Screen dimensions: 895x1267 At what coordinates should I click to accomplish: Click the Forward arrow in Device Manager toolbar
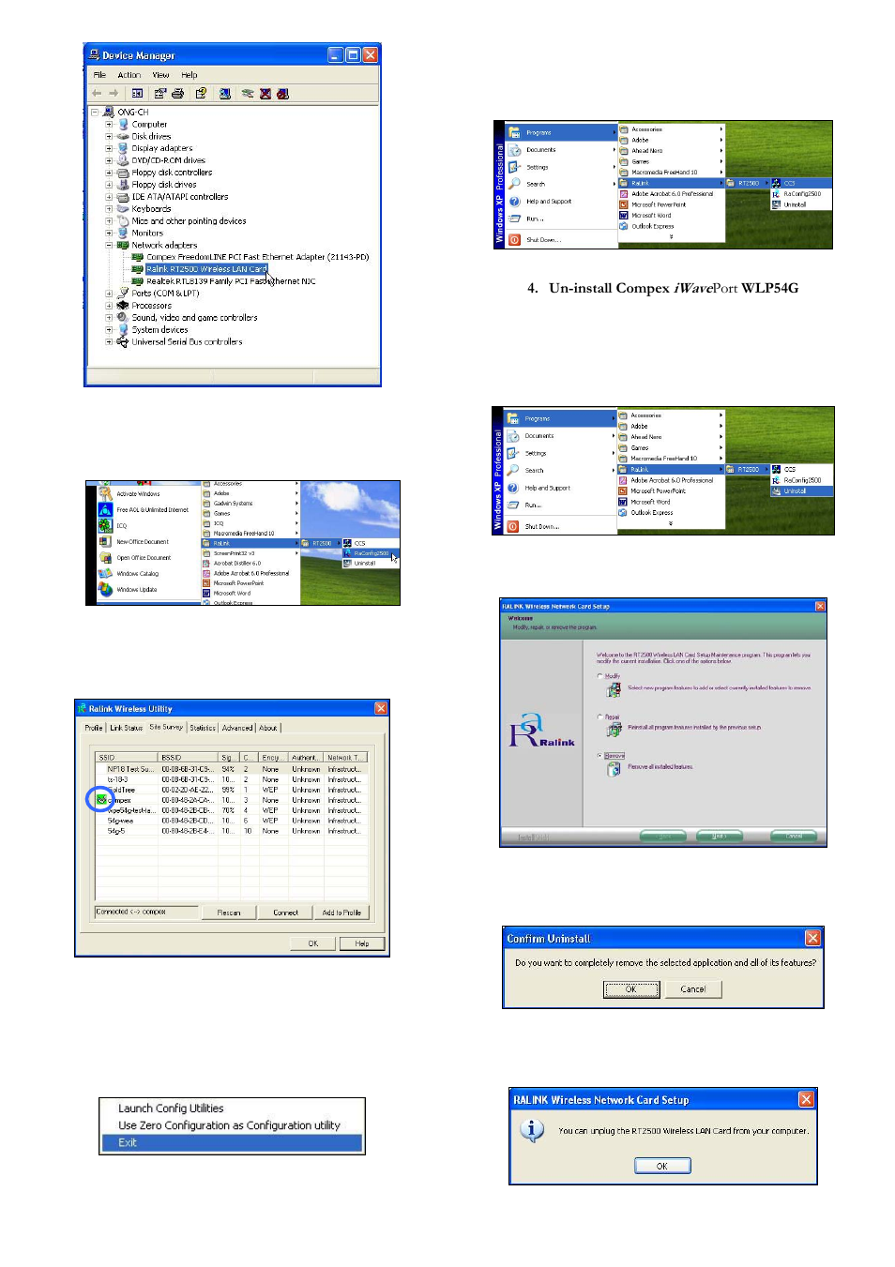pos(114,94)
